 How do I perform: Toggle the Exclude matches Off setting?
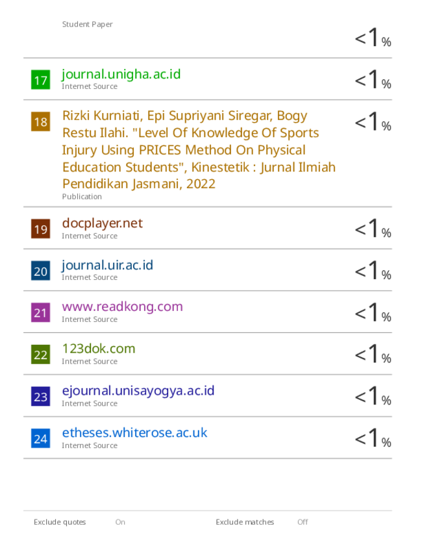pos(303,522)
